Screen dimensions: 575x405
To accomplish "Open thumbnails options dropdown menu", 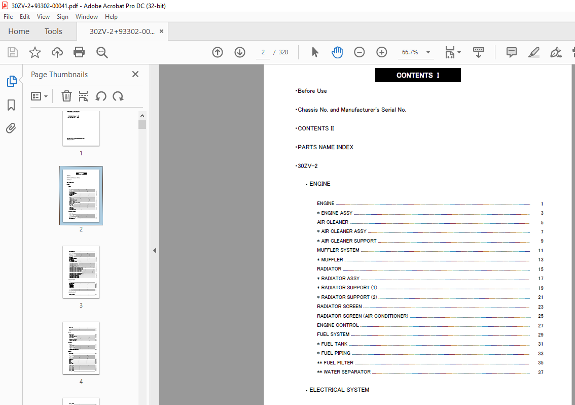I will click(x=39, y=96).
